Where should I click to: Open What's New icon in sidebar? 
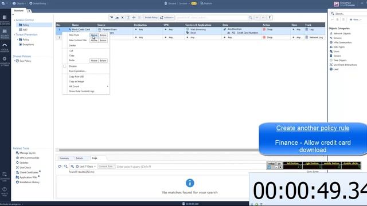point(5,192)
